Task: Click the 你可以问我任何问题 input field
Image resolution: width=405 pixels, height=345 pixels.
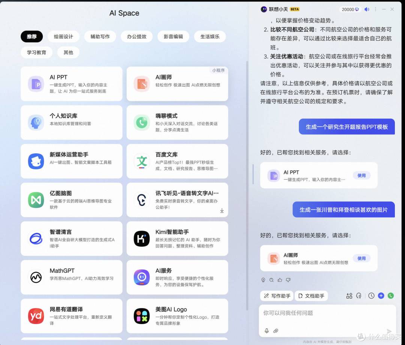Action: (327, 321)
